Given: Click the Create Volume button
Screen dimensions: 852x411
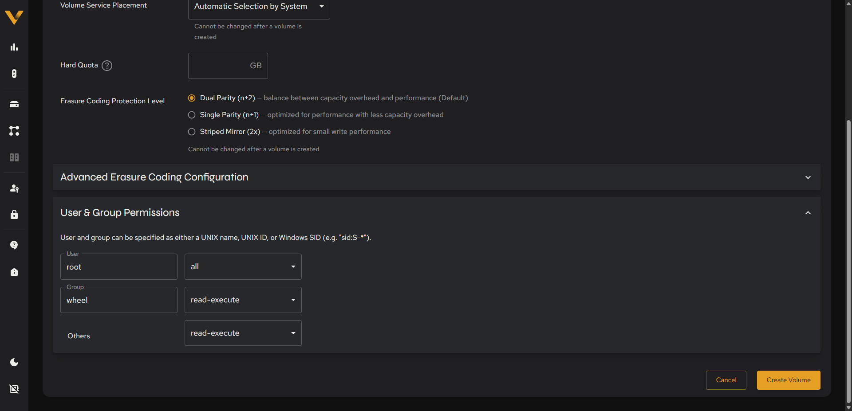Looking at the screenshot, I should click(789, 380).
